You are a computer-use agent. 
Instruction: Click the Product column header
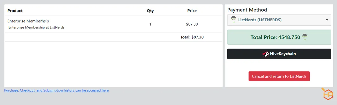point(15,11)
